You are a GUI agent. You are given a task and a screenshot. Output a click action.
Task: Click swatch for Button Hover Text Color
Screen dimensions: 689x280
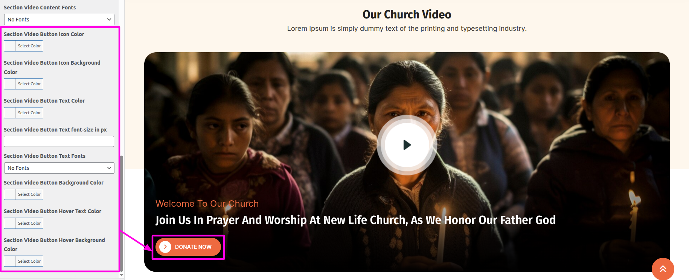click(10, 223)
